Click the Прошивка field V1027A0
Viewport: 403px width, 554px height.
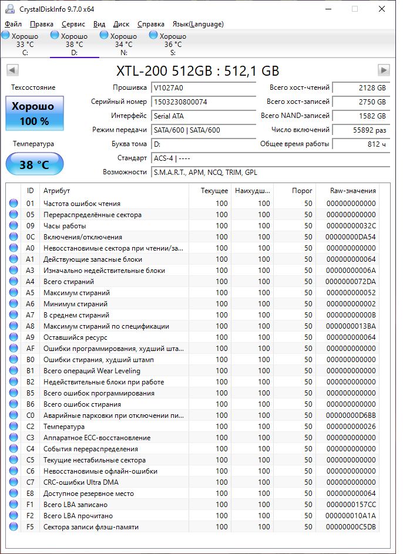(x=203, y=87)
